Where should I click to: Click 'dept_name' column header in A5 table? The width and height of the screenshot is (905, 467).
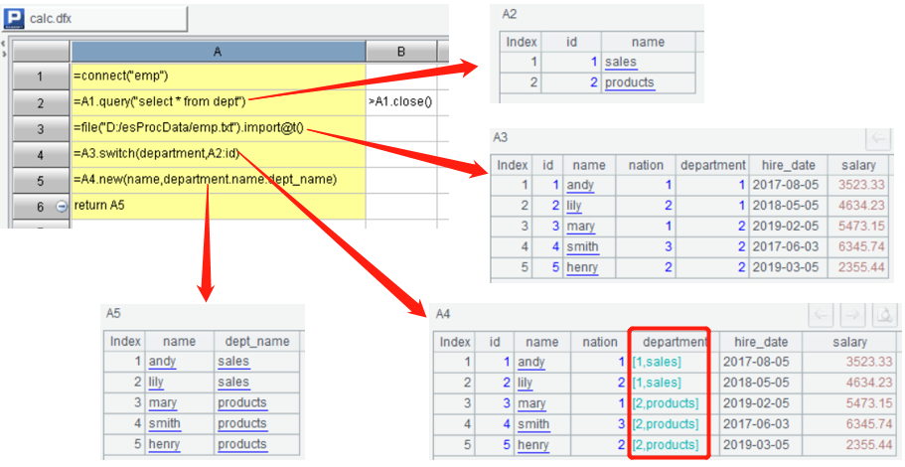pyautogui.click(x=255, y=341)
